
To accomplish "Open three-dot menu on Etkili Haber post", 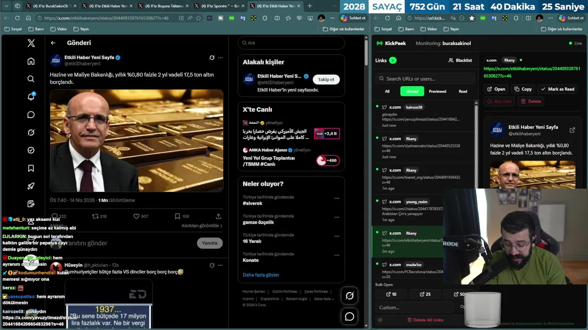I will 220,58.
